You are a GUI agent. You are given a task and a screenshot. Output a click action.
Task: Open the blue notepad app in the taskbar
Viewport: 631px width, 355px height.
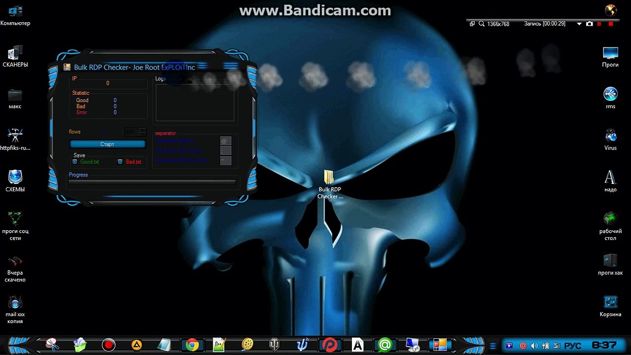[x=164, y=345]
